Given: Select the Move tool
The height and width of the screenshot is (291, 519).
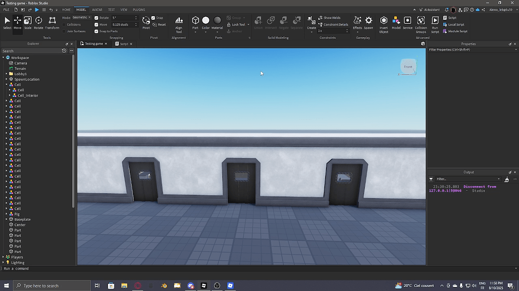Looking at the screenshot, I should (17, 21).
